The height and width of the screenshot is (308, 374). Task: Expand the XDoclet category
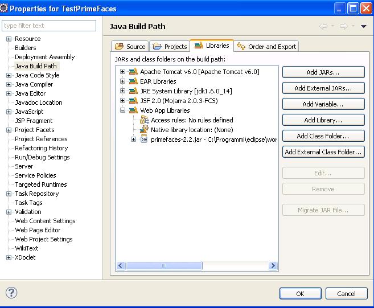tap(9, 257)
